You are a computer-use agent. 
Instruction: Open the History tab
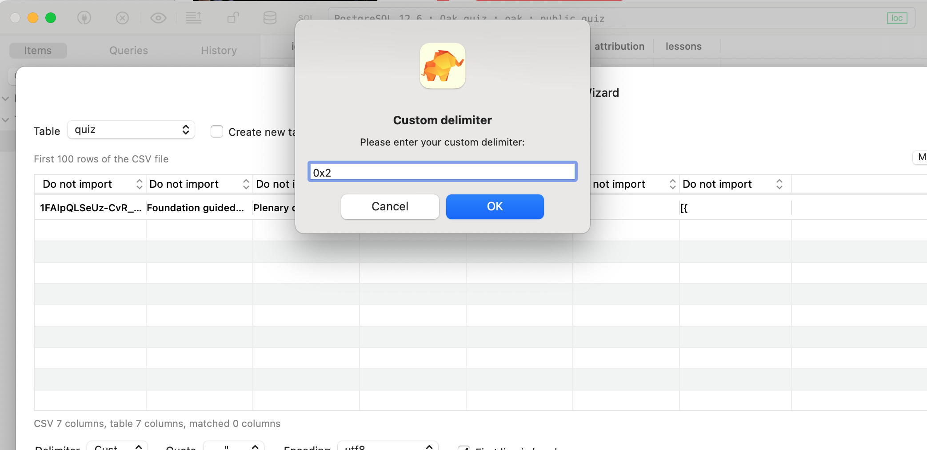click(219, 50)
